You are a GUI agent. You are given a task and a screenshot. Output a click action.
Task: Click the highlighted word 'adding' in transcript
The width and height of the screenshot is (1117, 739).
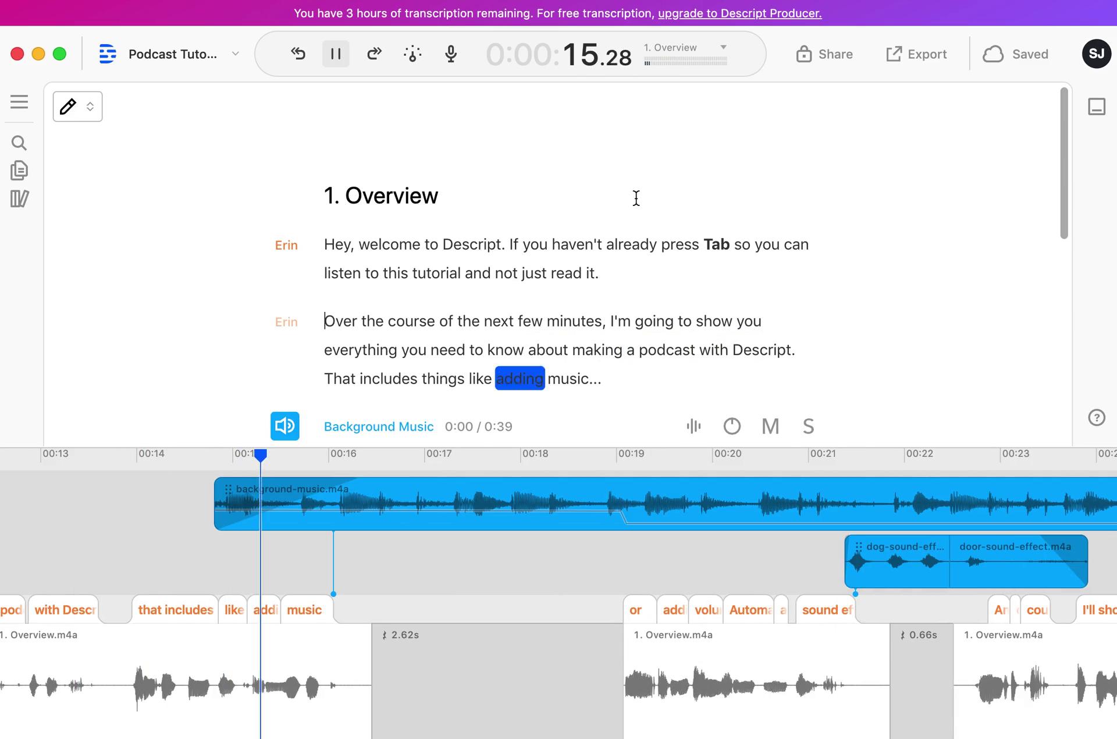520,379
